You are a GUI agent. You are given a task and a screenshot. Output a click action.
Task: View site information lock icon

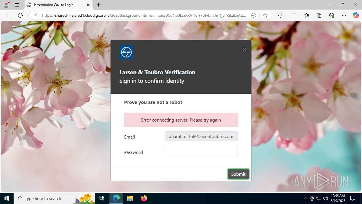(x=36, y=15)
